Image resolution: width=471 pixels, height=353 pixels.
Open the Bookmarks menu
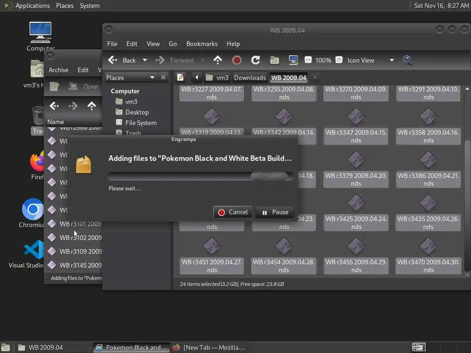202,44
